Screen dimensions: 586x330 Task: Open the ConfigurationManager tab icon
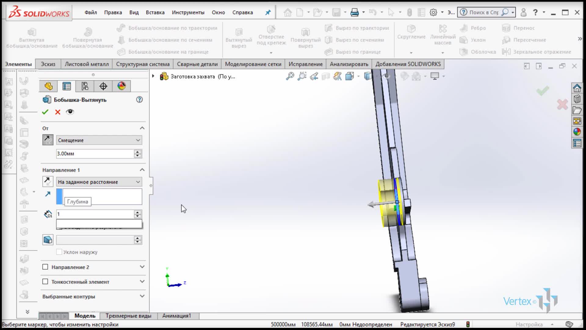pyautogui.click(x=85, y=86)
